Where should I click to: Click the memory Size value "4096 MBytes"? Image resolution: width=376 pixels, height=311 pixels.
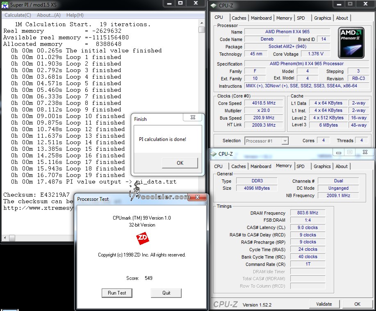[x=257, y=188]
